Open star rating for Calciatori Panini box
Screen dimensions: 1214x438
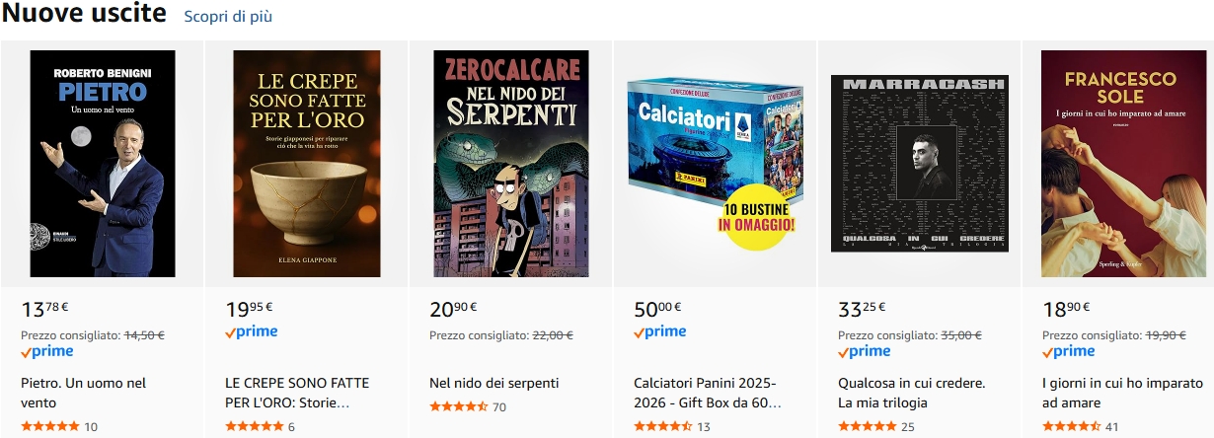[x=662, y=427]
